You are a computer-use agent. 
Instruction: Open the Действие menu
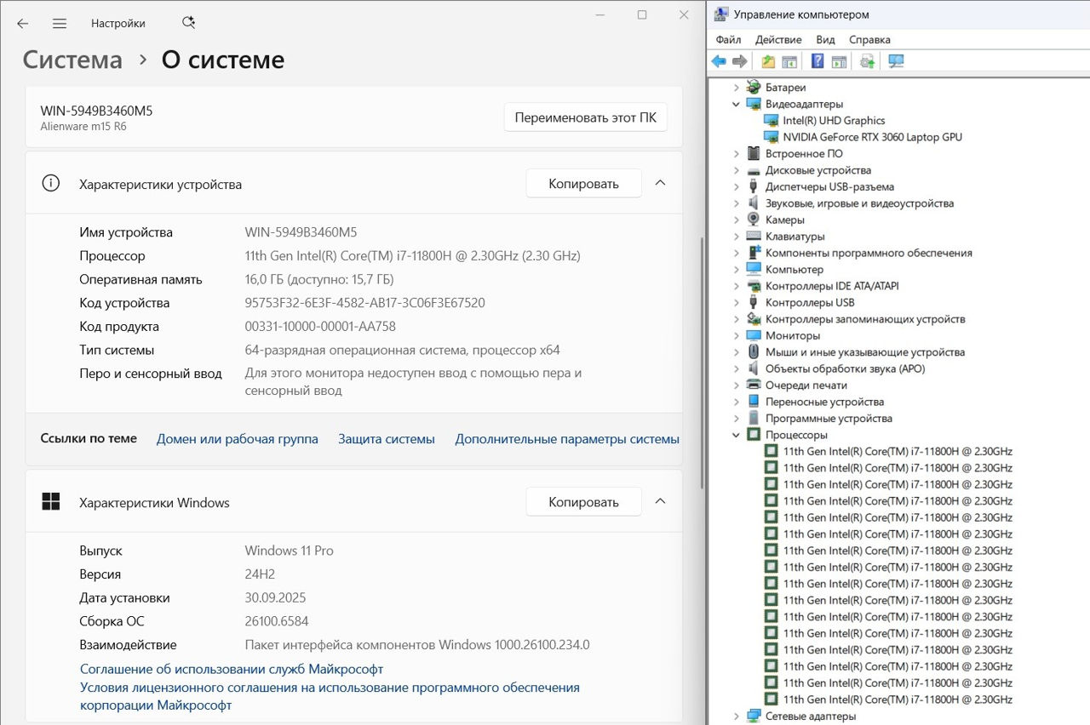[777, 40]
